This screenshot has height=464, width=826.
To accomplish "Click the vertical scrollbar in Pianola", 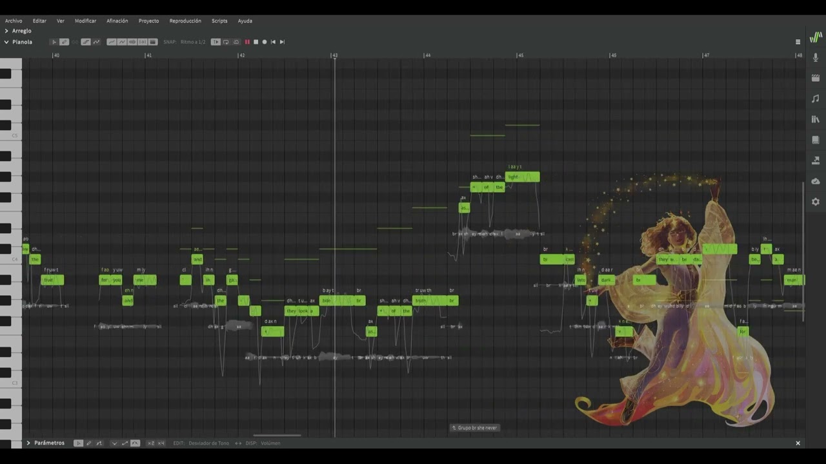I will [803, 251].
